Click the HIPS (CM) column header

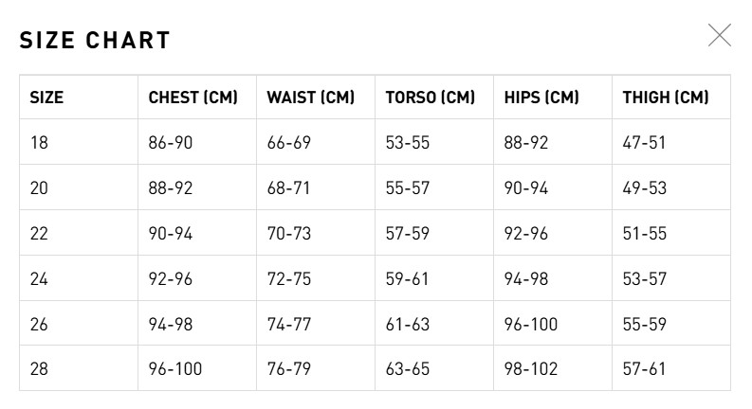click(541, 98)
